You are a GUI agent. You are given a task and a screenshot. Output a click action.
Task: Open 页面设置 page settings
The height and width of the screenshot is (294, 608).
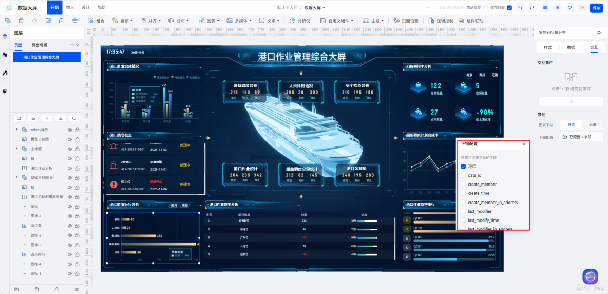point(406,21)
